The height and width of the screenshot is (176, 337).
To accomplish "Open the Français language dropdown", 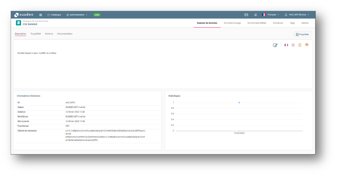I will point(270,15).
